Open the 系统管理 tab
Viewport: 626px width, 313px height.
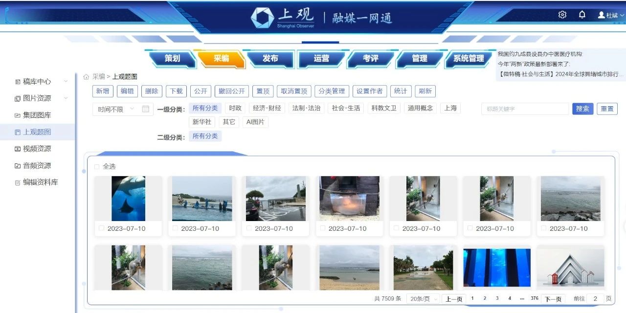[468, 59]
